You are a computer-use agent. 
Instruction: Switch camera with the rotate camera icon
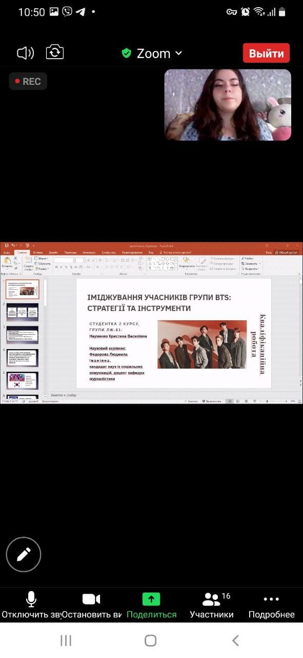[x=55, y=52]
